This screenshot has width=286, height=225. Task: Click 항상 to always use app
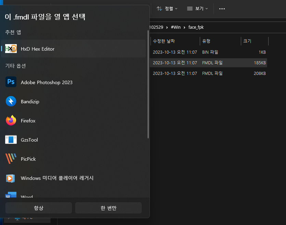click(39, 208)
